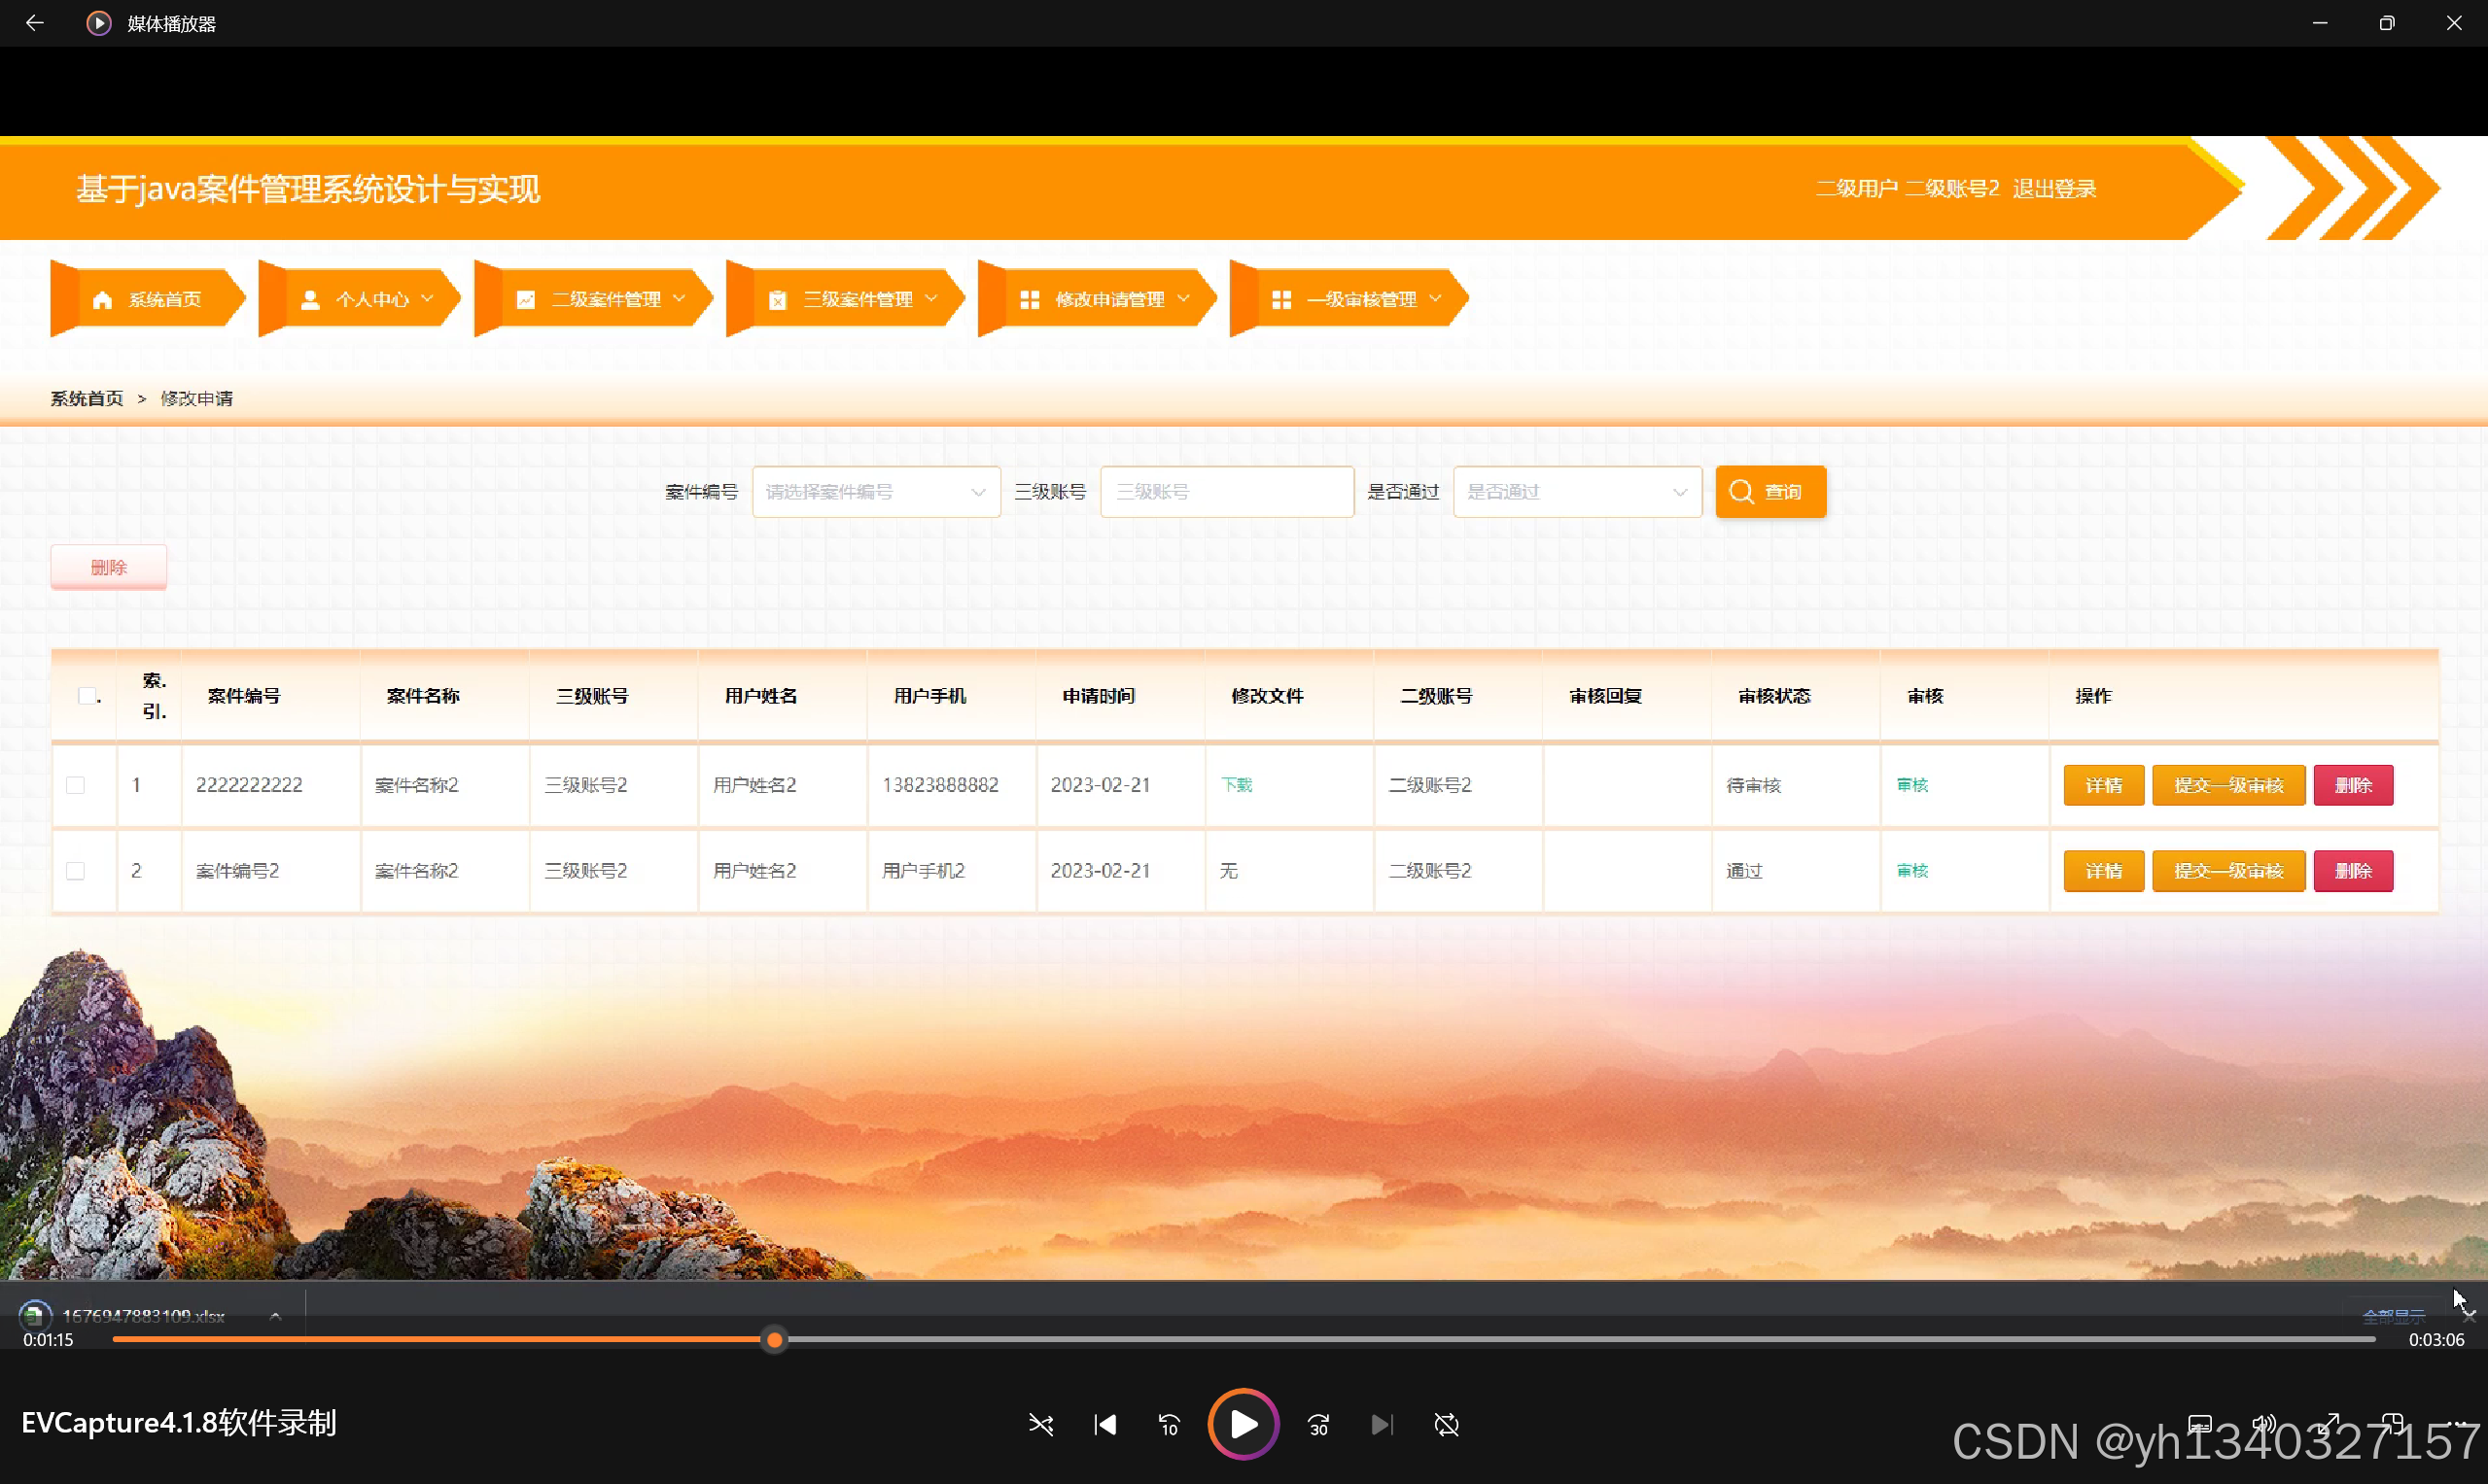This screenshot has height=1484, width=2488.
Task: Check the select-all header checkbox
Action: [88, 696]
